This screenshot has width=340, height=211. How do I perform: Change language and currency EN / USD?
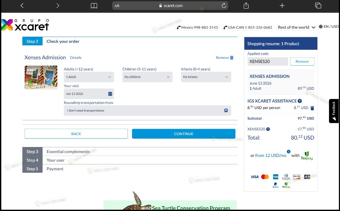[329, 27]
